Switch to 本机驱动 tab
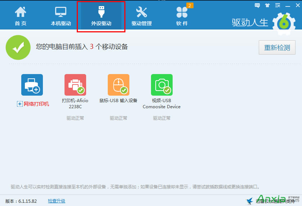The height and width of the screenshot is (206, 302). [61, 16]
